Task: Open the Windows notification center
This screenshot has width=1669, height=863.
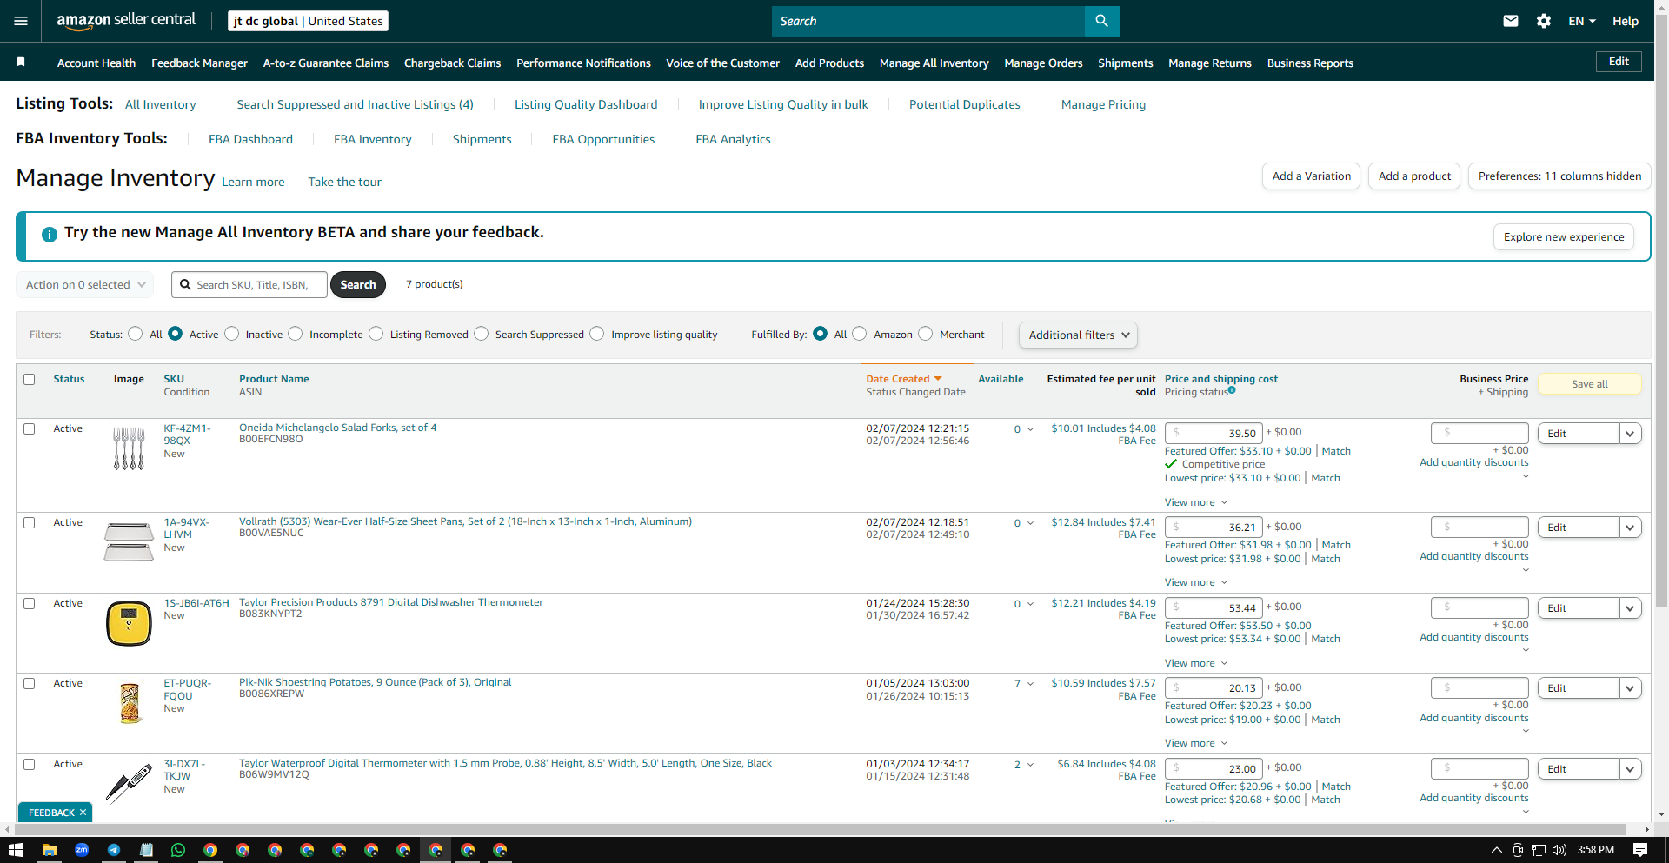Action: click(1640, 850)
